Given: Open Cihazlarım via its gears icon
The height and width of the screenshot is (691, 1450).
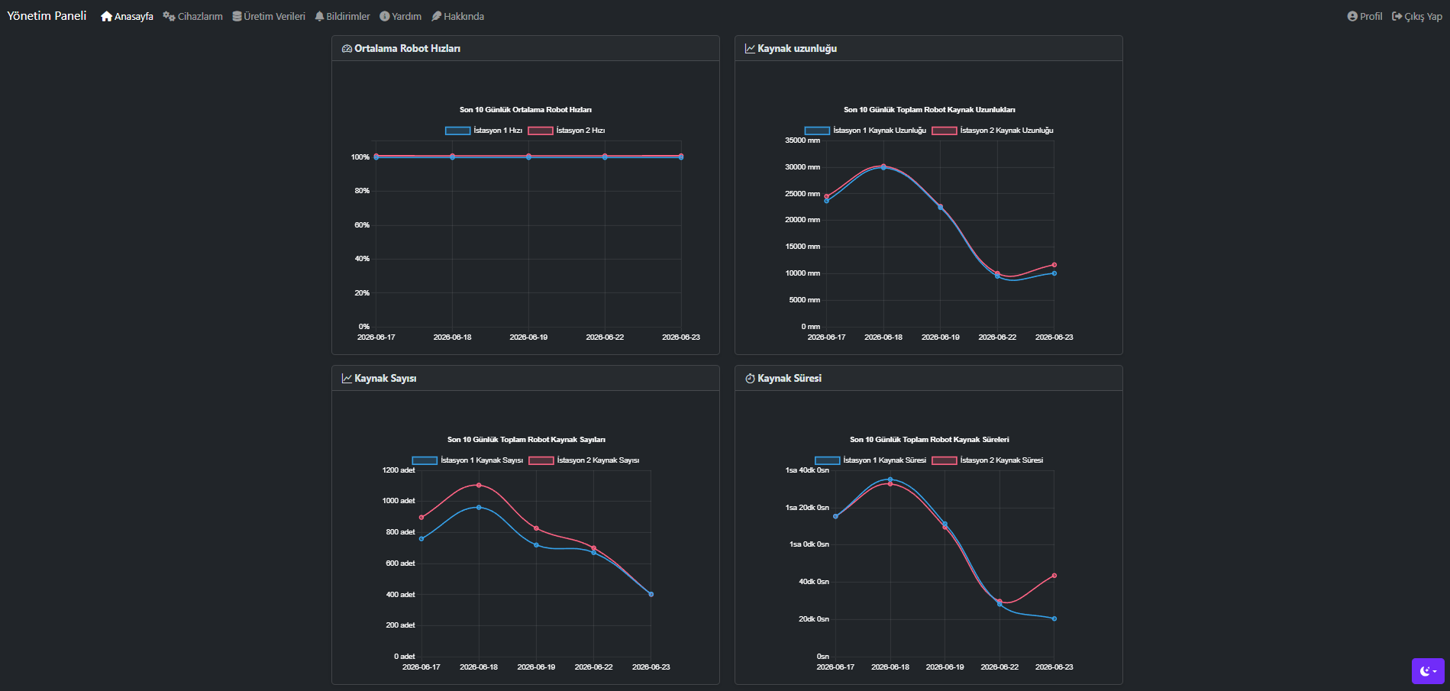Looking at the screenshot, I should pyautogui.click(x=169, y=16).
